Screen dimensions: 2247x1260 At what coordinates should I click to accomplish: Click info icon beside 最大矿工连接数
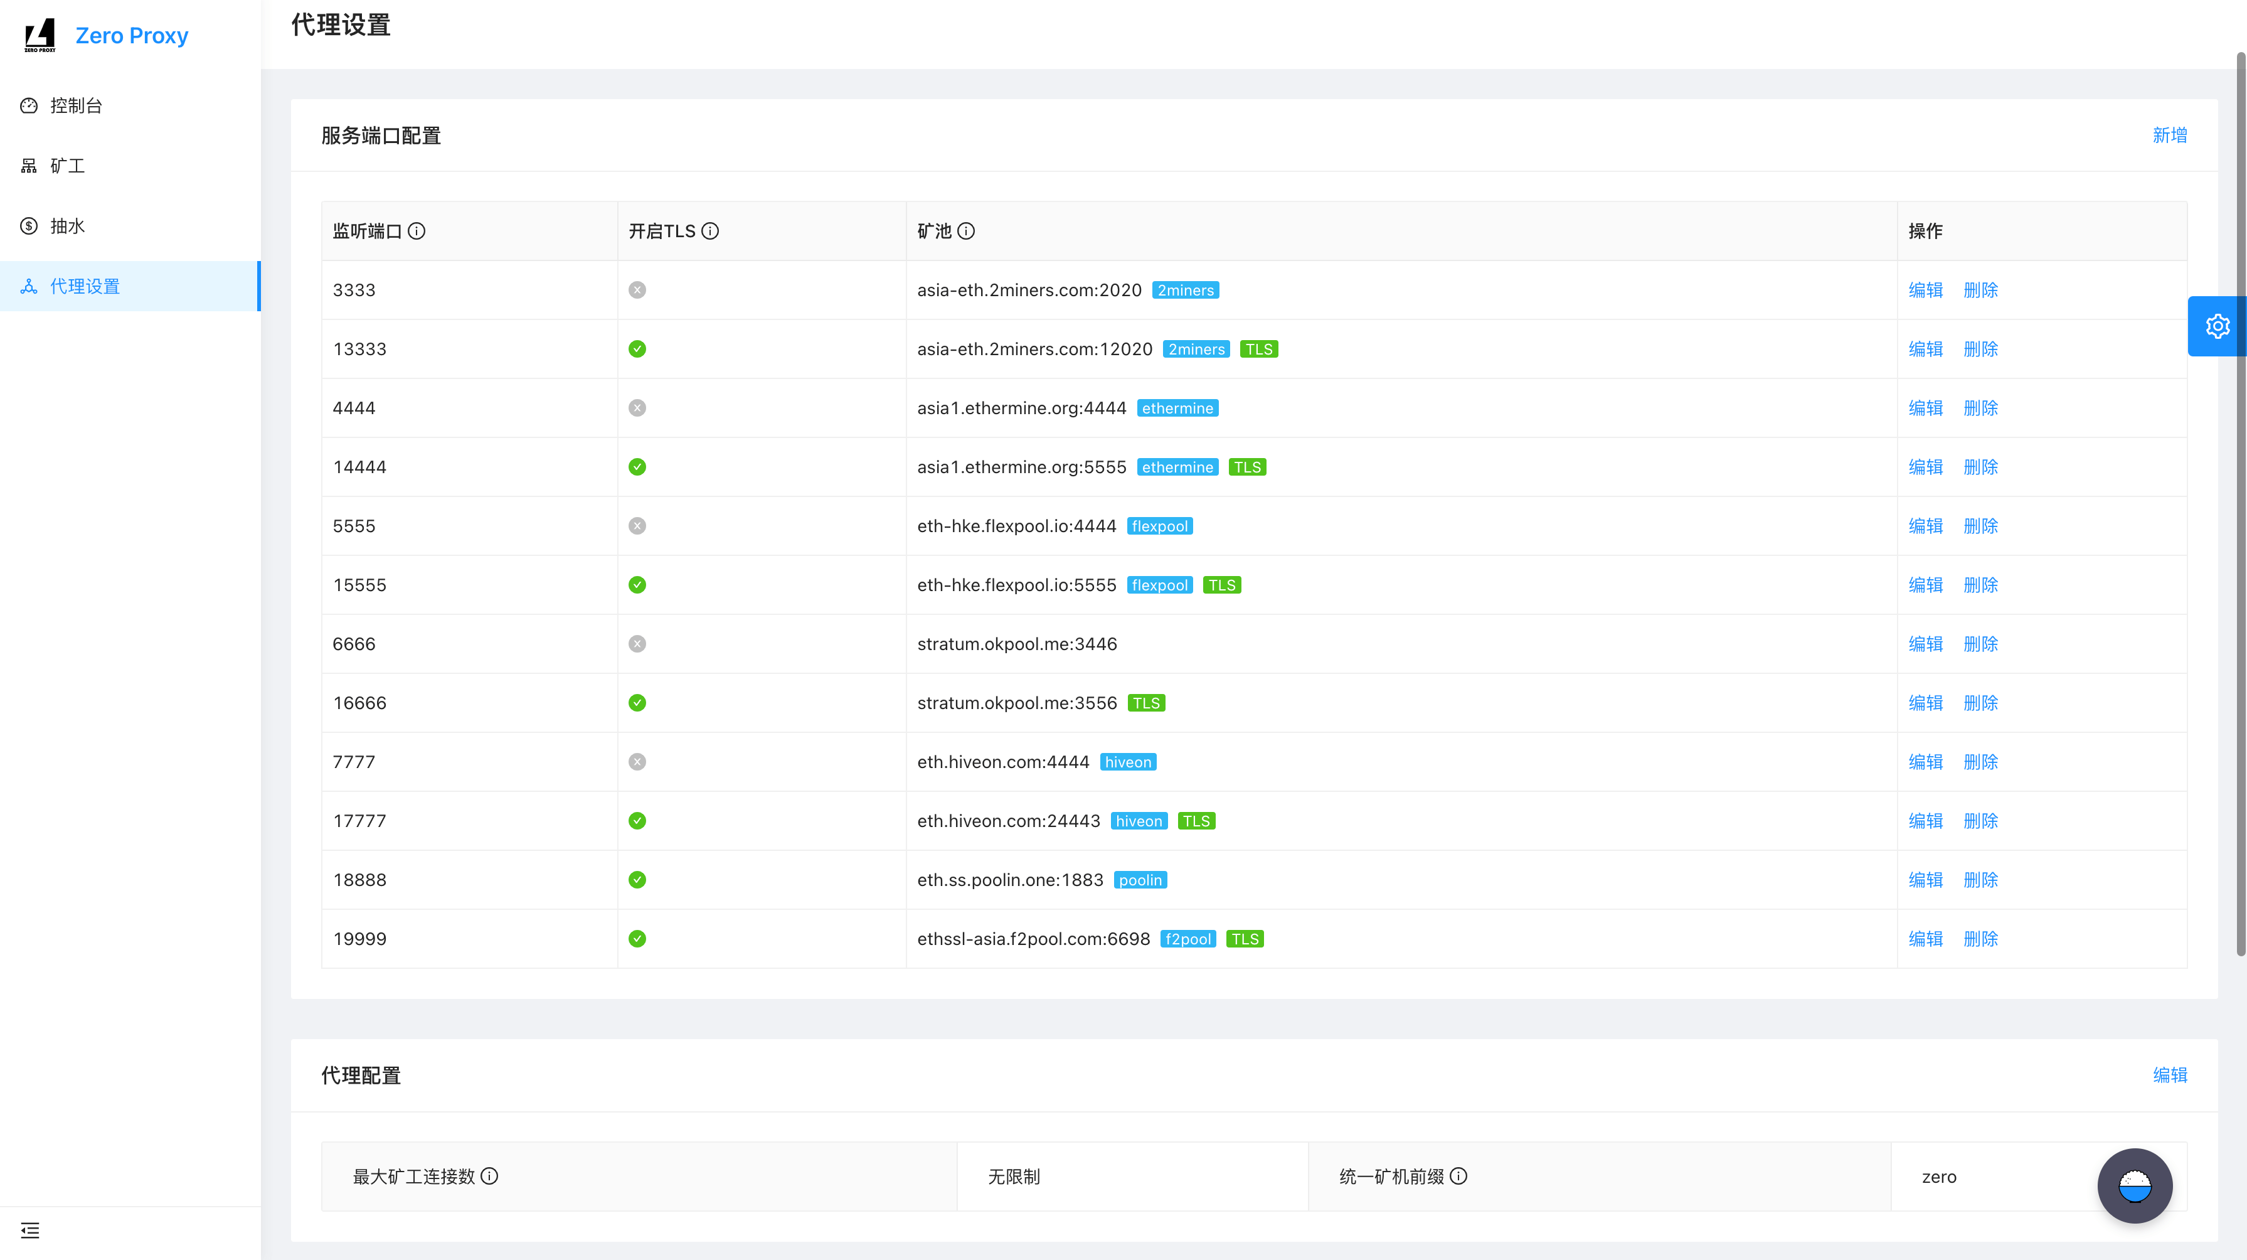click(489, 1177)
